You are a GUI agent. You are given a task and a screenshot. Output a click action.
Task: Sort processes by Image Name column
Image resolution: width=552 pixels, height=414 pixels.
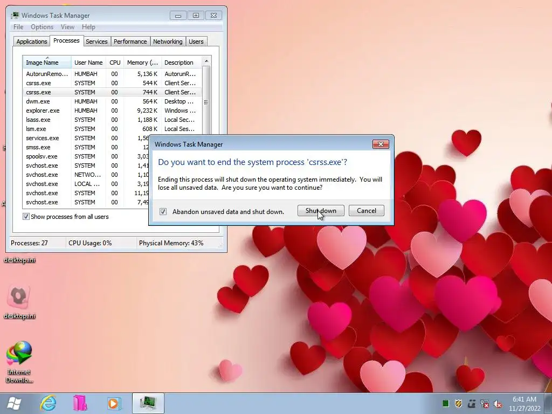click(x=47, y=63)
